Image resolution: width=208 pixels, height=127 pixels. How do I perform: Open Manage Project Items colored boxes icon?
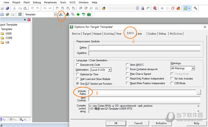68,14
